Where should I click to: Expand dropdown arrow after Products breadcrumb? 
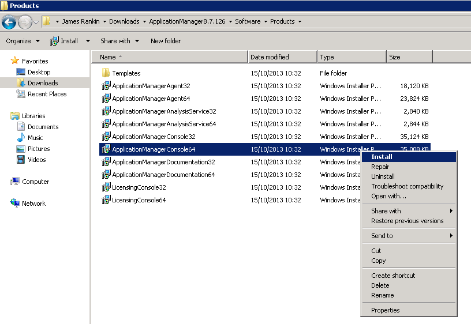[300, 21]
